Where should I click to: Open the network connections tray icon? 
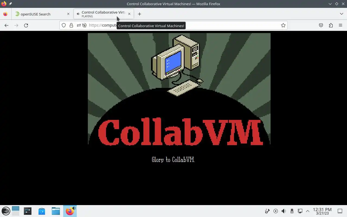pos(300,211)
